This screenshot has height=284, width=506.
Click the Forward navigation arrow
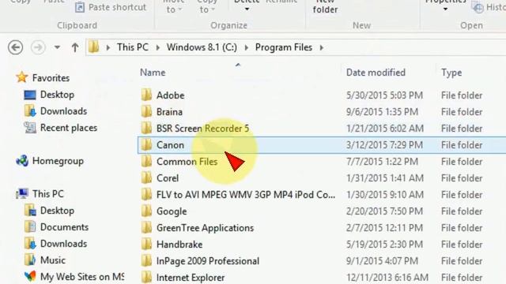point(38,47)
